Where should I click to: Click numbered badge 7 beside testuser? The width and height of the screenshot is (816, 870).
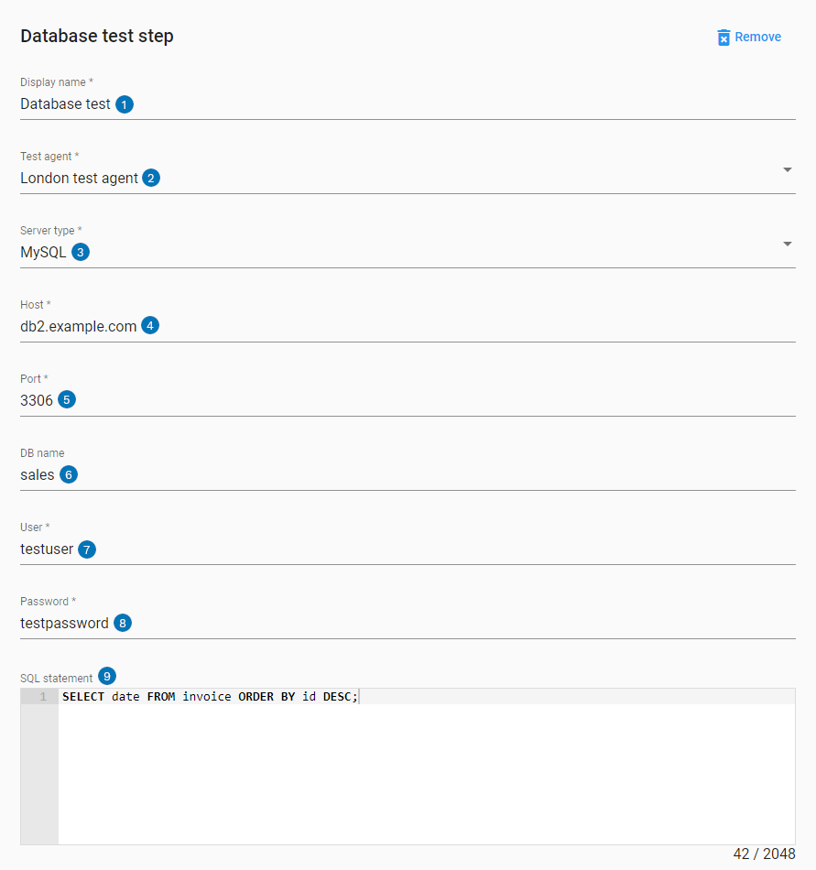pyautogui.click(x=87, y=549)
